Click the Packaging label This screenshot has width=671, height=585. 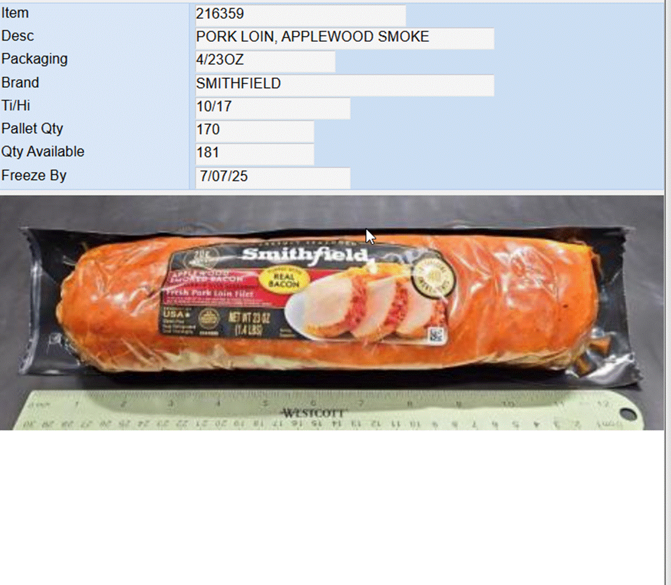pyautogui.click(x=34, y=59)
